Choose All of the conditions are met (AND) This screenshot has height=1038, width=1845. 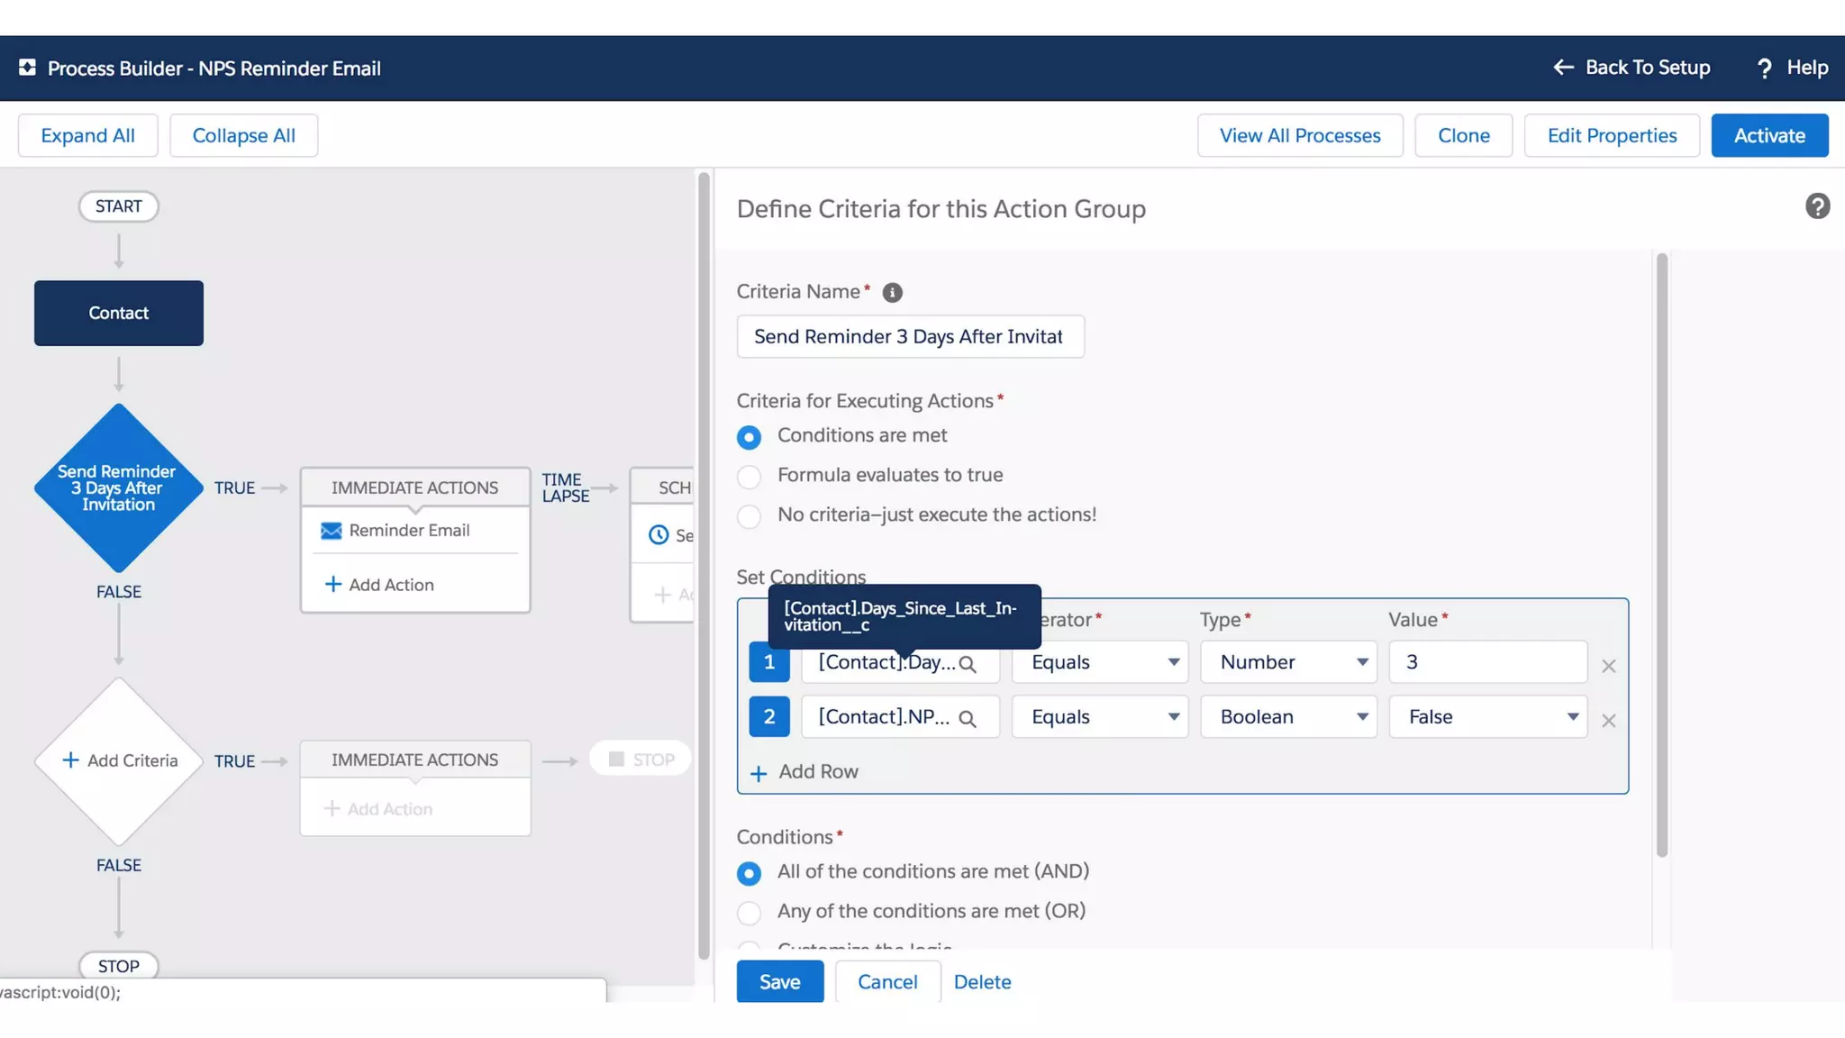pos(749,873)
